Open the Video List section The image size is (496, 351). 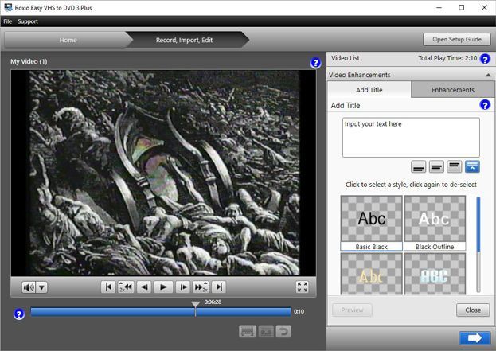[346, 58]
